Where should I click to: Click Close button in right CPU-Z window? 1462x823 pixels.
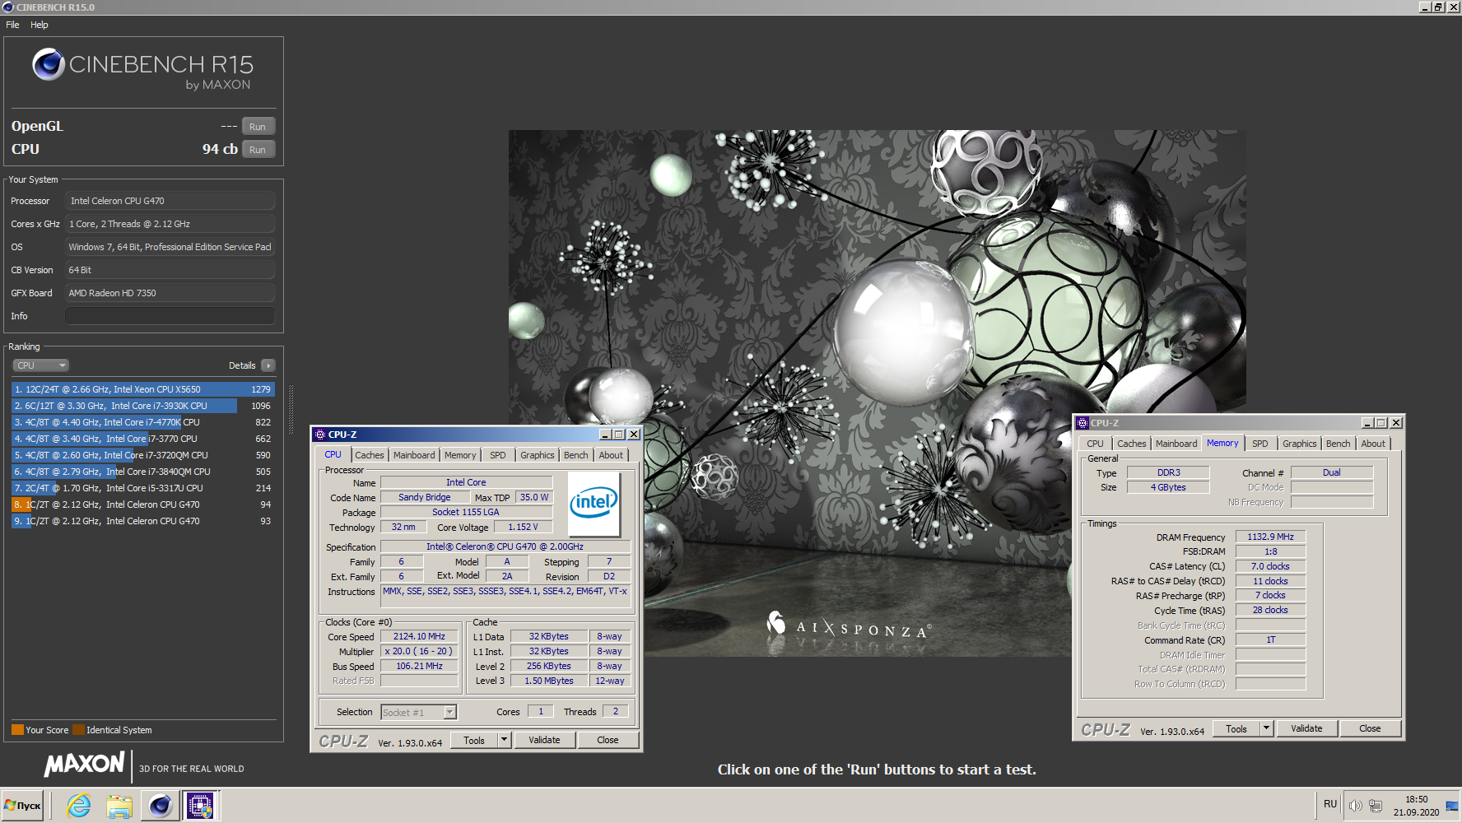[x=1370, y=729]
